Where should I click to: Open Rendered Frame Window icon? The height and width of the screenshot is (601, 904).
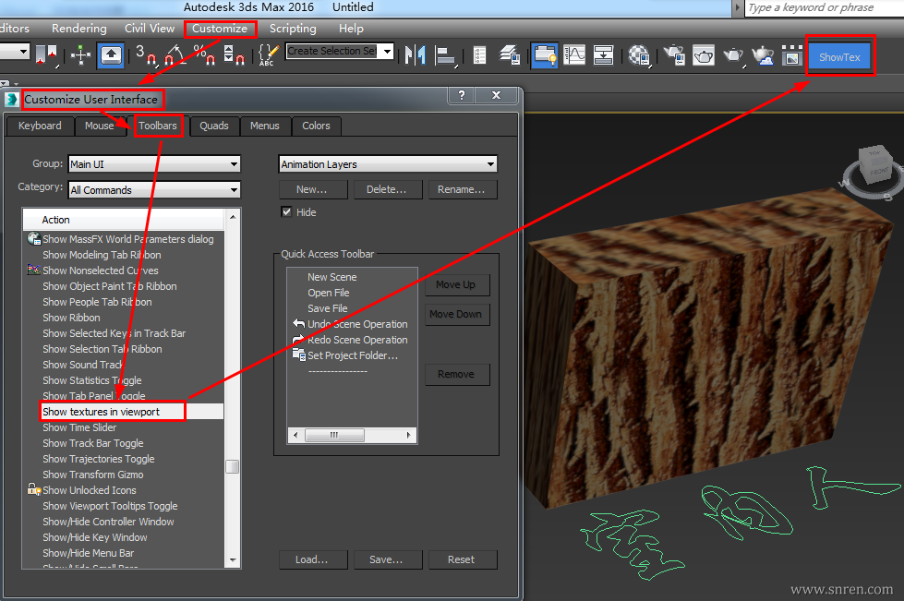704,55
